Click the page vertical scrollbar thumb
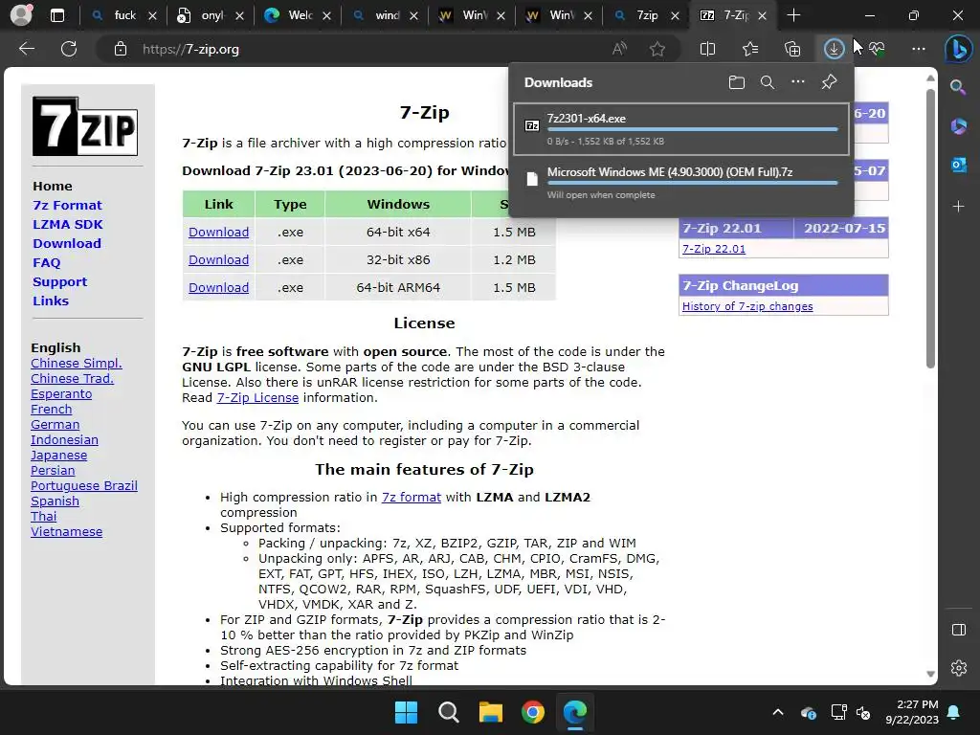The image size is (980, 735). pyautogui.click(x=930, y=228)
